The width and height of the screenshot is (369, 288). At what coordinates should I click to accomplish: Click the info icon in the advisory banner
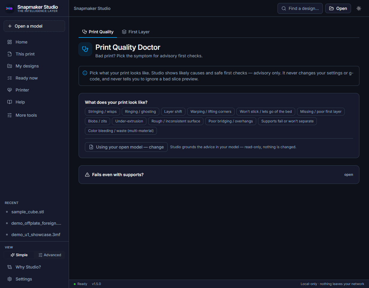[x=85, y=73]
